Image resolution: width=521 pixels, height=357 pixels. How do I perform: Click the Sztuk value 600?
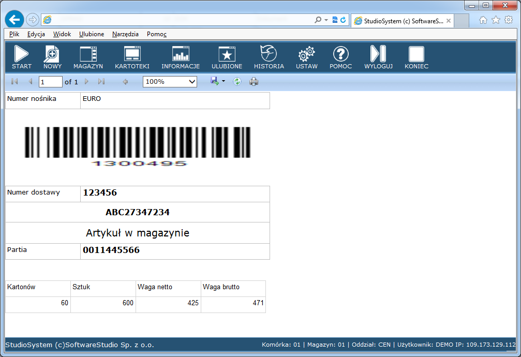(x=128, y=303)
